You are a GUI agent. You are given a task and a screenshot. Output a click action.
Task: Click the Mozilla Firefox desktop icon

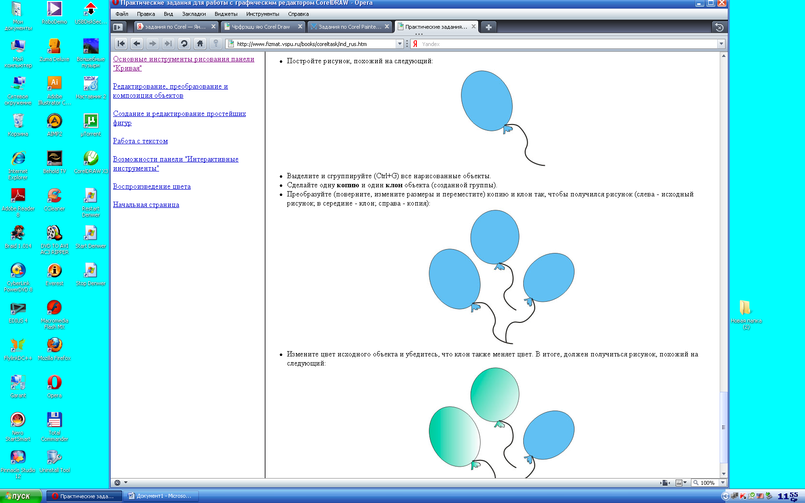54,349
